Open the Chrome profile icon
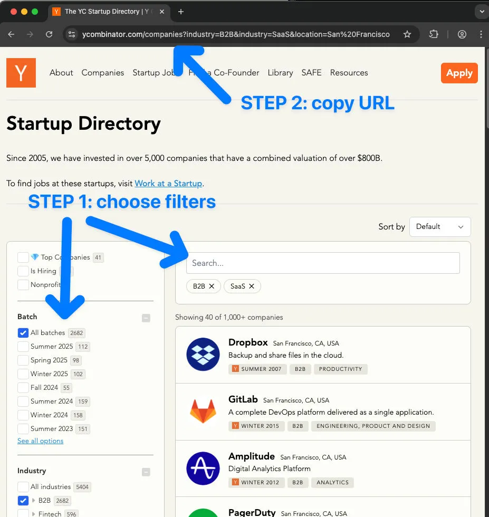The image size is (489, 517). [x=462, y=34]
